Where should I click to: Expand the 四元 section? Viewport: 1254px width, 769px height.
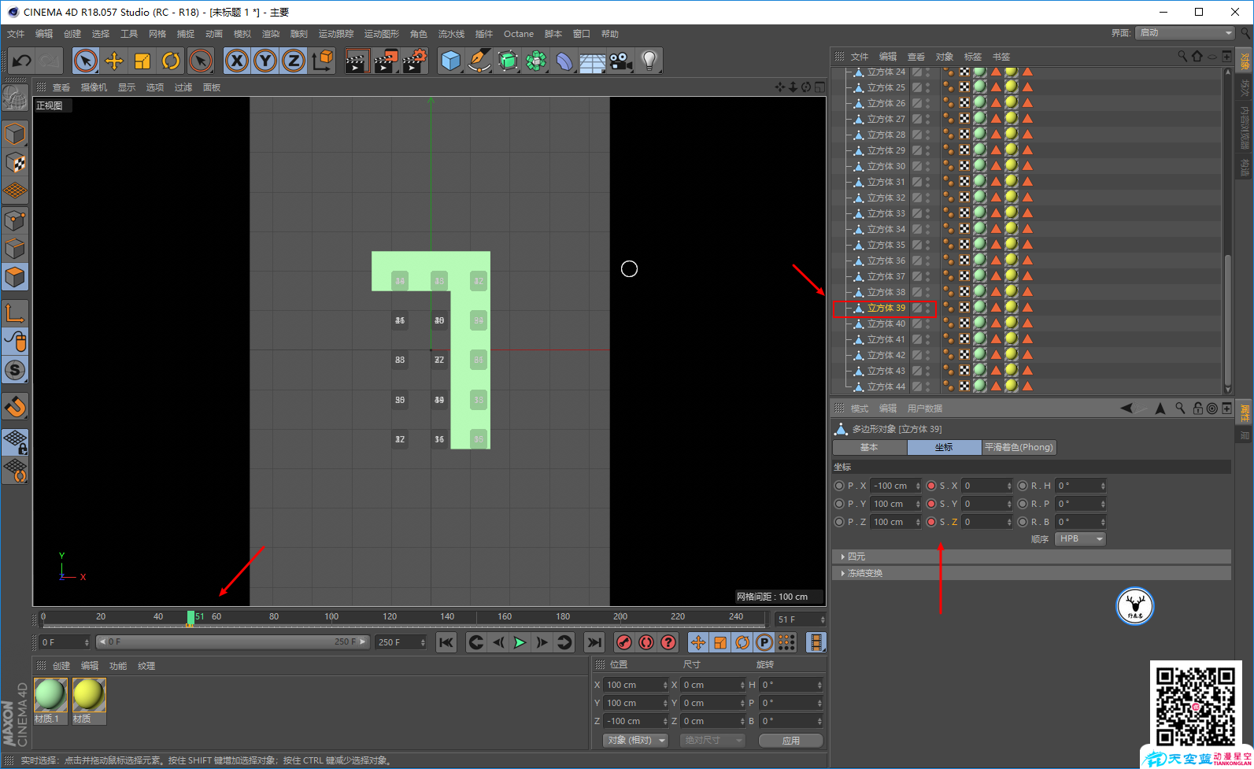(x=1031, y=556)
